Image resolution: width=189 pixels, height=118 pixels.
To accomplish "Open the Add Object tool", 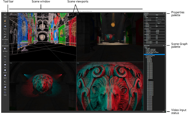I will [5, 49].
